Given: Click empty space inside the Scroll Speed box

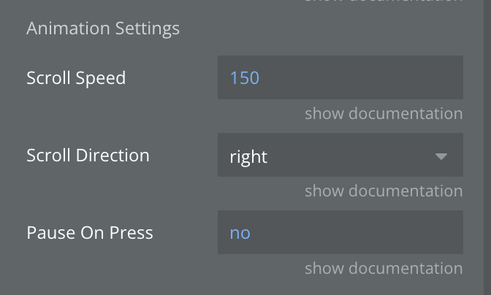Looking at the screenshot, I should [380, 77].
